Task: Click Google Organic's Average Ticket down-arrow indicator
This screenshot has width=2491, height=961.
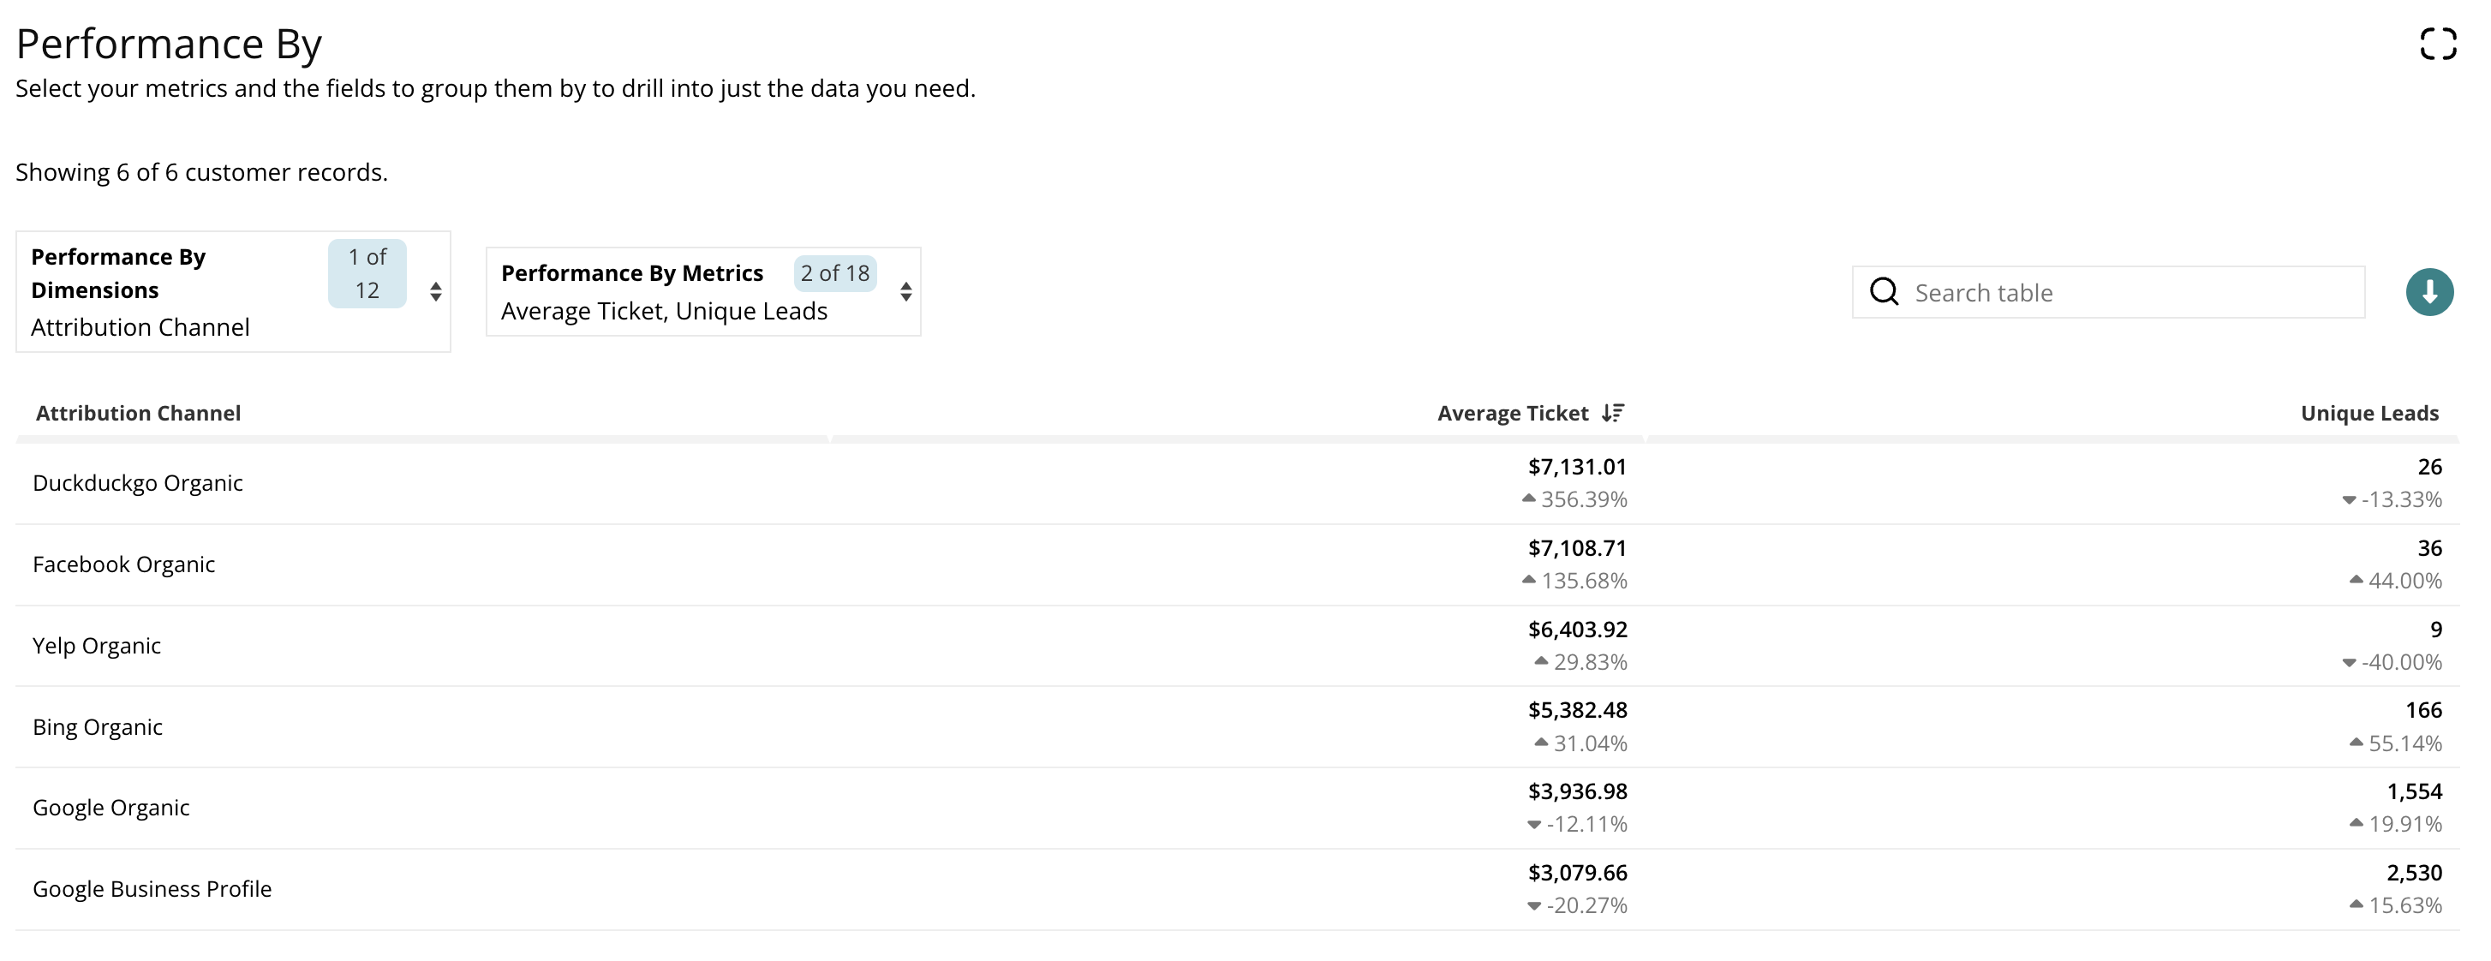Action: (1533, 825)
